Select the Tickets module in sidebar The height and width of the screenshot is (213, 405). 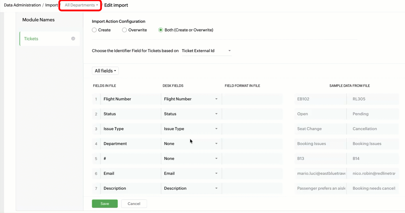tap(31, 39)
